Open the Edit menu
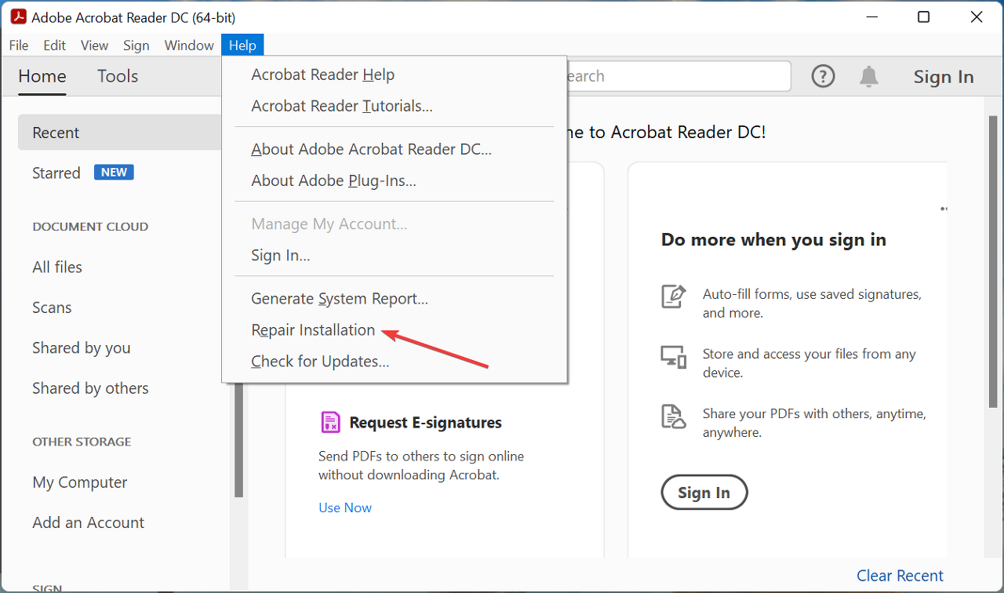This screenshot has width=1004, height=593. (x=54, y=45)
